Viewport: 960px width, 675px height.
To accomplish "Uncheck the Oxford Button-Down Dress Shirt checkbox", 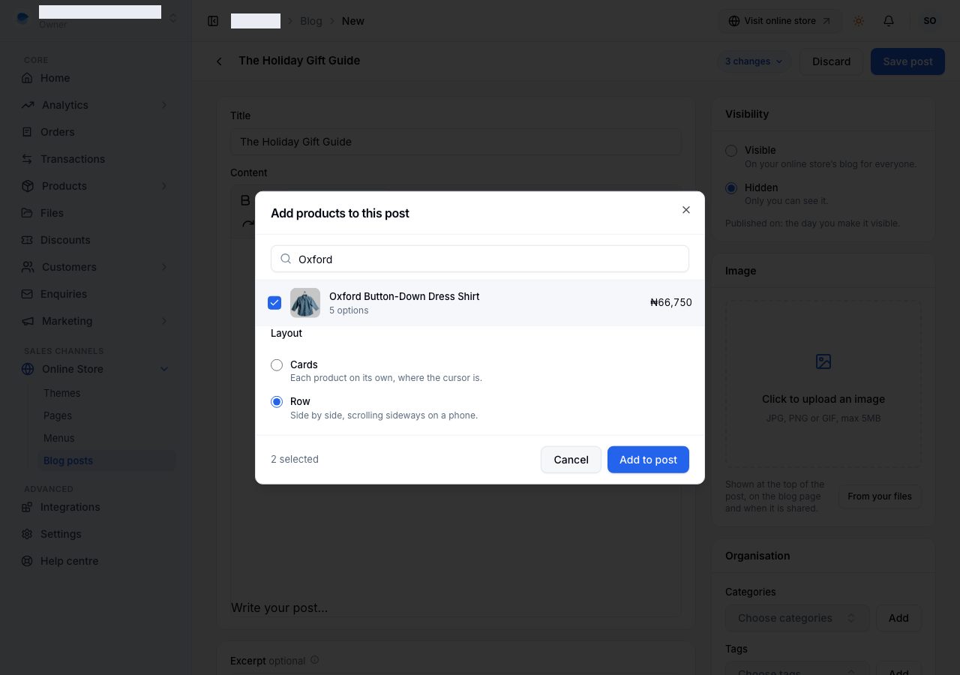I will point(274,303).
